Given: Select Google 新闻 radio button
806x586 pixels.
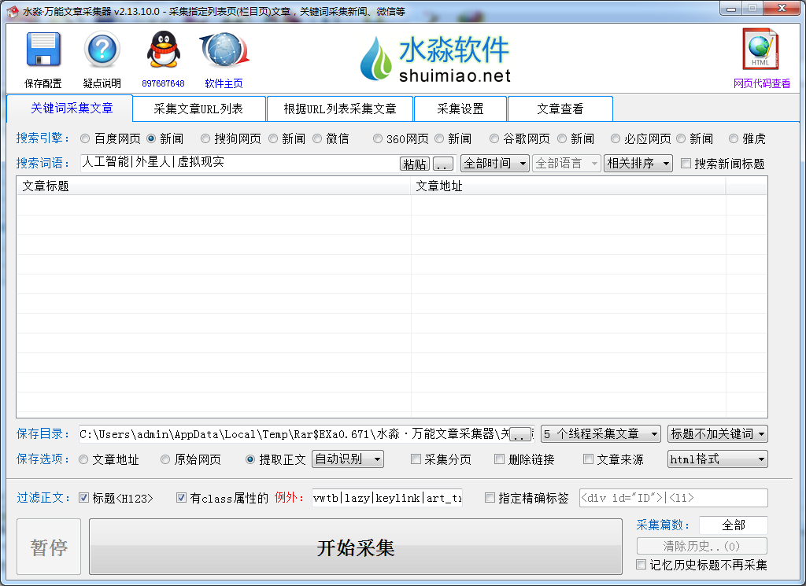Looking at the screenshot, I should [x=562, y=138].
